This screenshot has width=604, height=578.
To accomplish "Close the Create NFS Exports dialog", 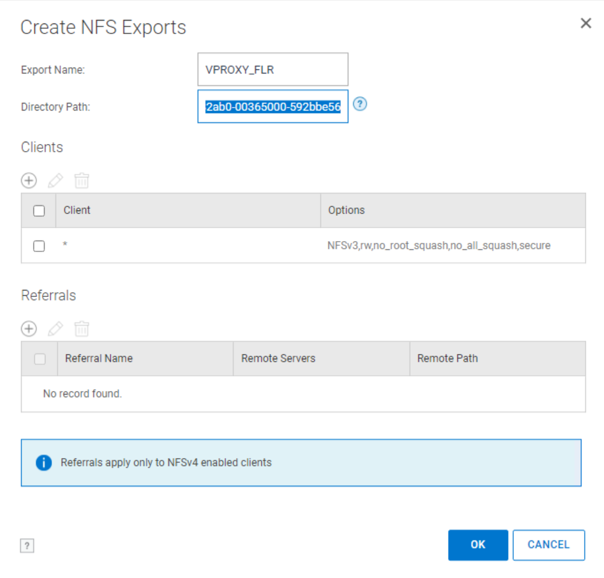I will tap(585, 23).
